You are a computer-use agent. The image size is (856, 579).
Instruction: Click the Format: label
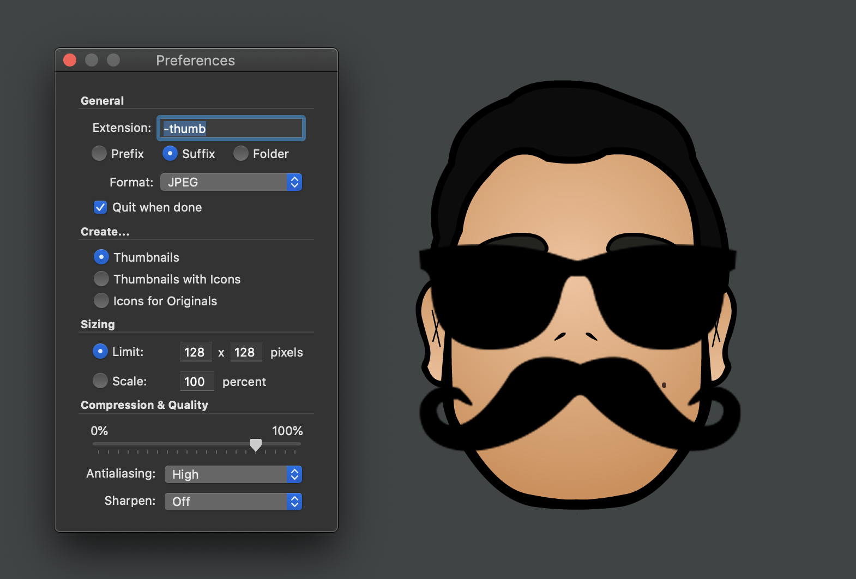pyautogui.click(x=131, y=182)
